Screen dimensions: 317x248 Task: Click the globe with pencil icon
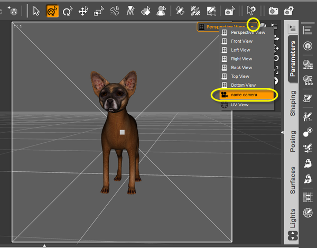click(x=307, y=213)
